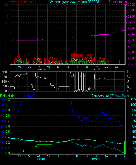136x165 pixels.
Task: Select barometer axis value 29.03
Action: click(131, 52)
